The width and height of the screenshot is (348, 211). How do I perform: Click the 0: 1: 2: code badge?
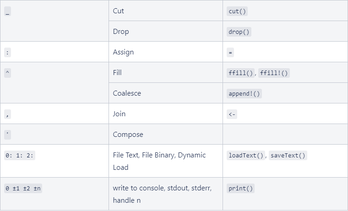(20, 155)
